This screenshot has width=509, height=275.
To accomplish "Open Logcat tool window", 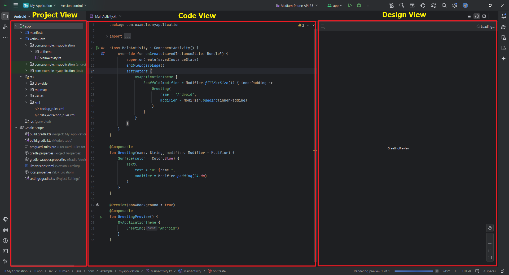I will click(x=5, y=230).
